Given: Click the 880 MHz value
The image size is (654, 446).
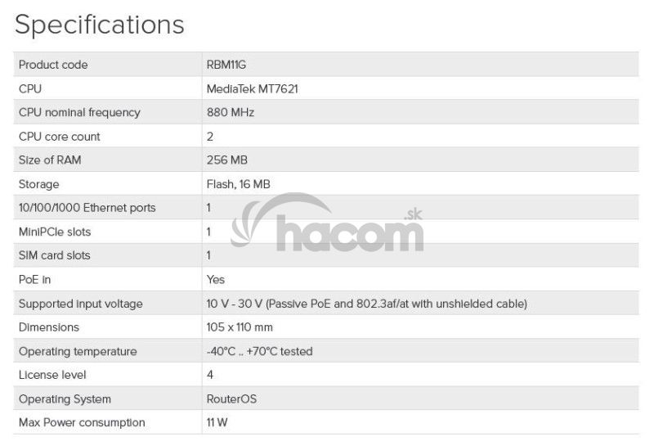Looking at the screenshot, I should point(231,112).
